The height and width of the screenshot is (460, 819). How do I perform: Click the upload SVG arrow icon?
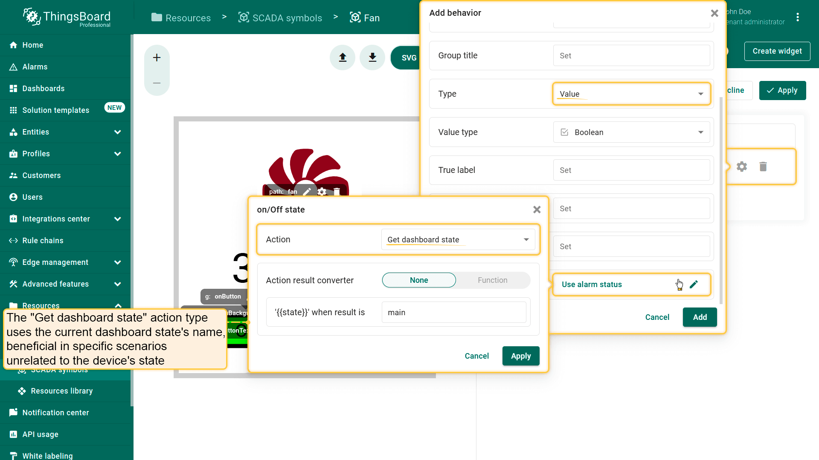tap(343, 57)
